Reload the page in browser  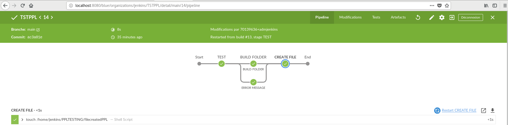tap(23, 6)
